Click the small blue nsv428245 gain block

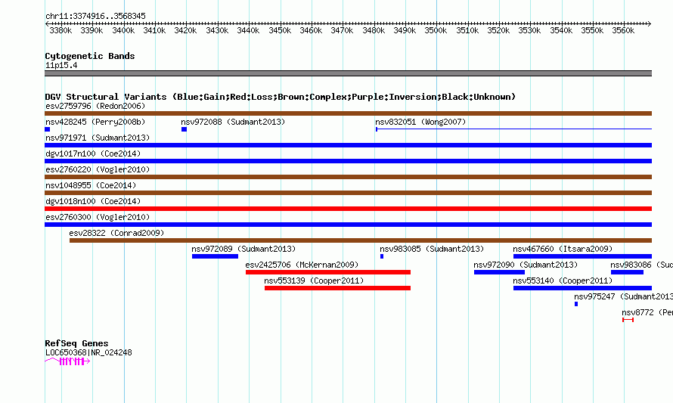click(x=47, y=129)
